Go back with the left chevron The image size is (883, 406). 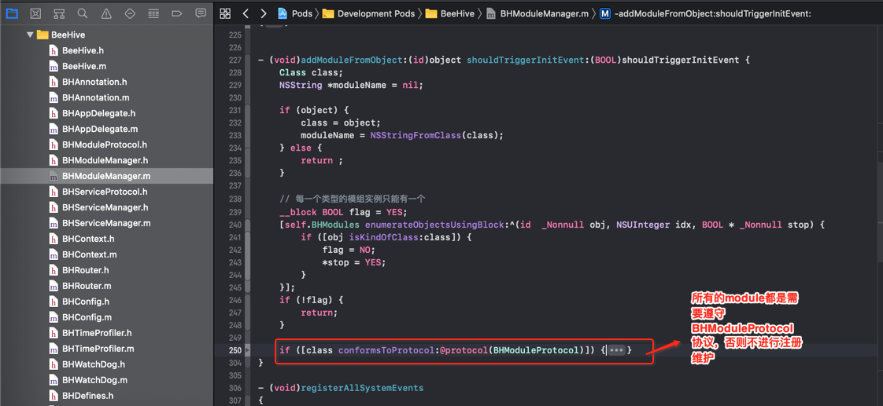245,13
